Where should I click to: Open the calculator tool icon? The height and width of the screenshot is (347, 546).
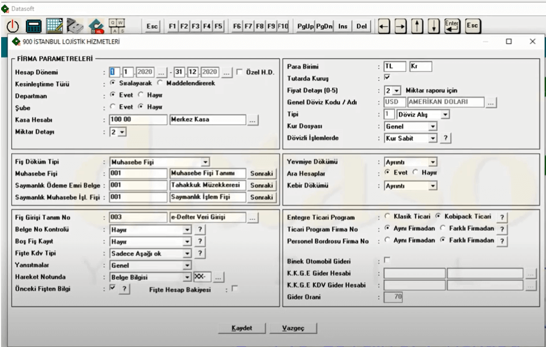coord(34,26)
